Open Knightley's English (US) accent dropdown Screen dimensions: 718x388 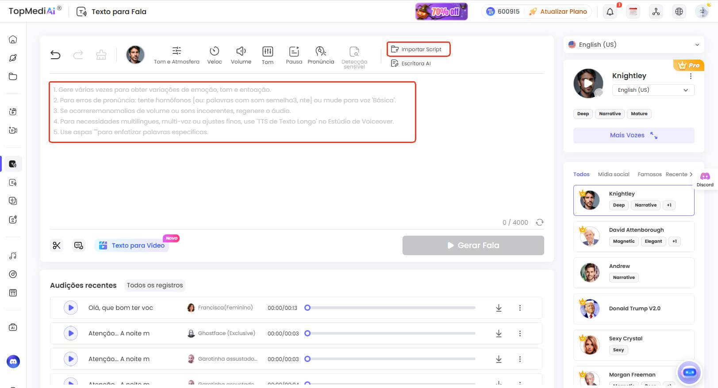(x=653, y=90)
